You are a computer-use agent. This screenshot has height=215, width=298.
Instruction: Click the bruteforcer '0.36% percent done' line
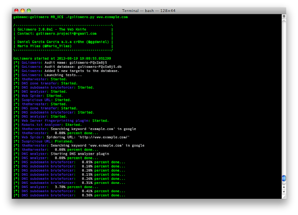tap(69, 195)
